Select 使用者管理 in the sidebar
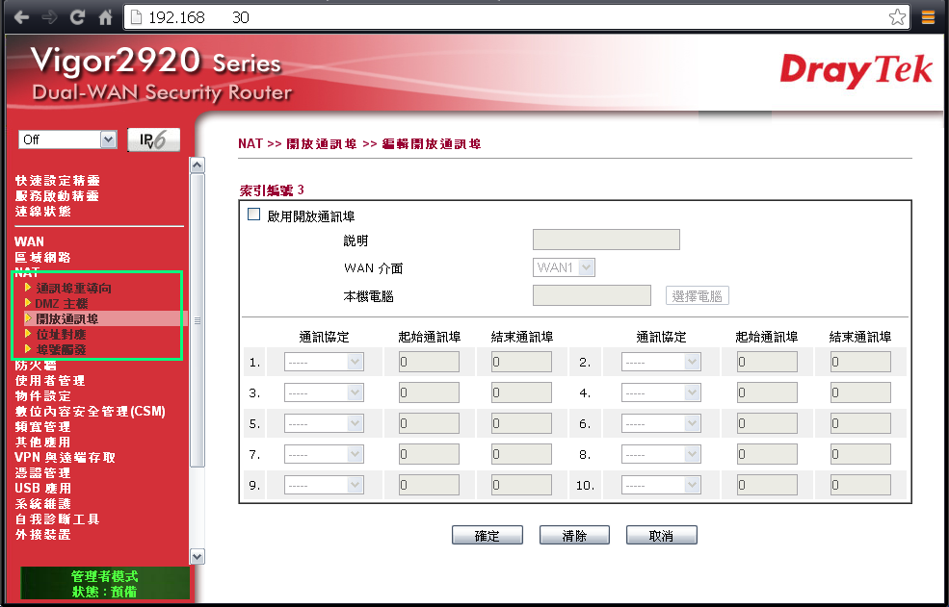The height and width of the screenshot is (607, 949). pyautogui.click(x=50, y=380)
